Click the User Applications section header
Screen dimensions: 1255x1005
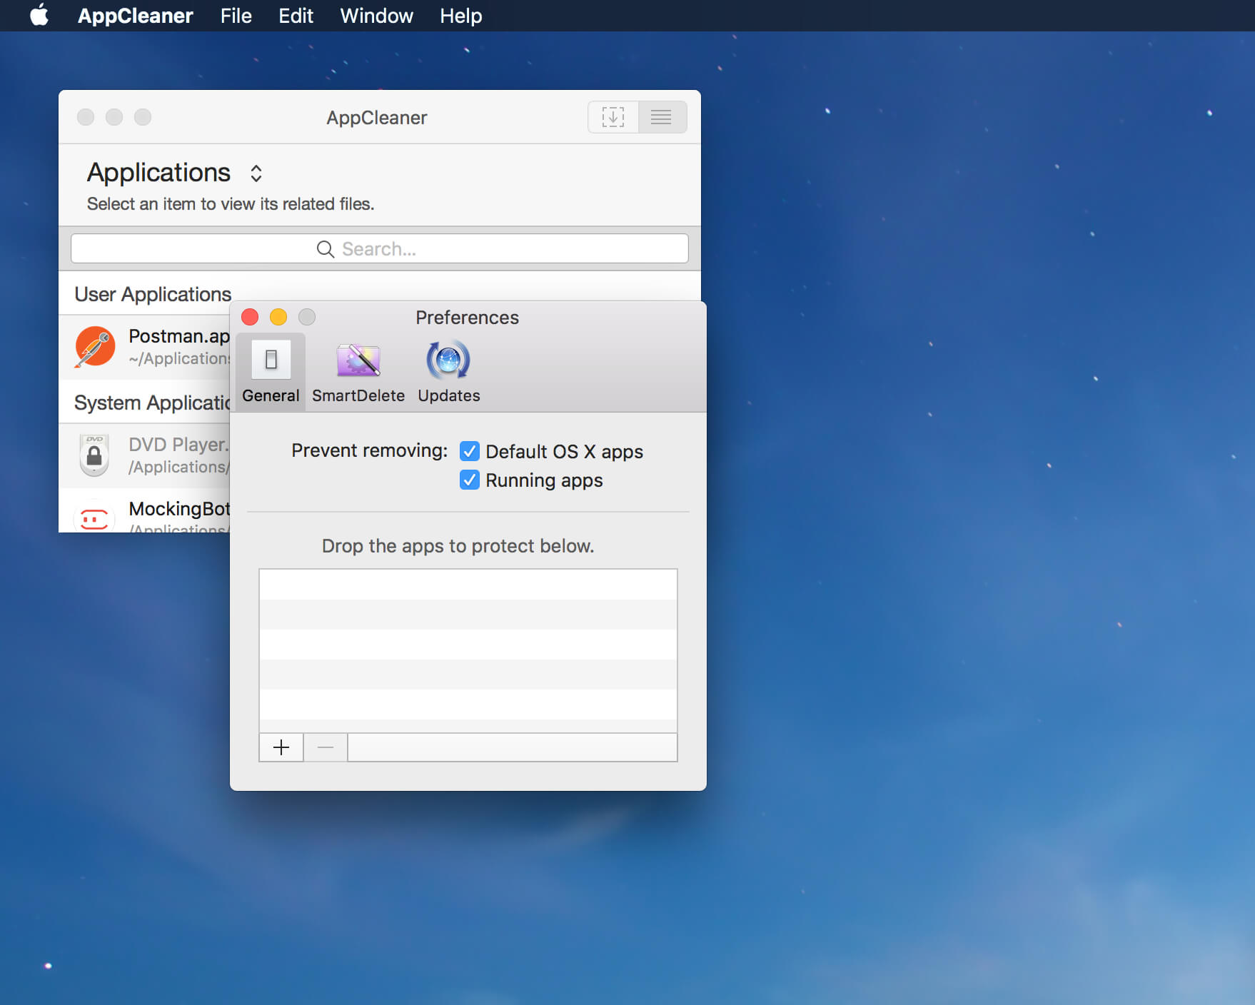pos(153,294)
